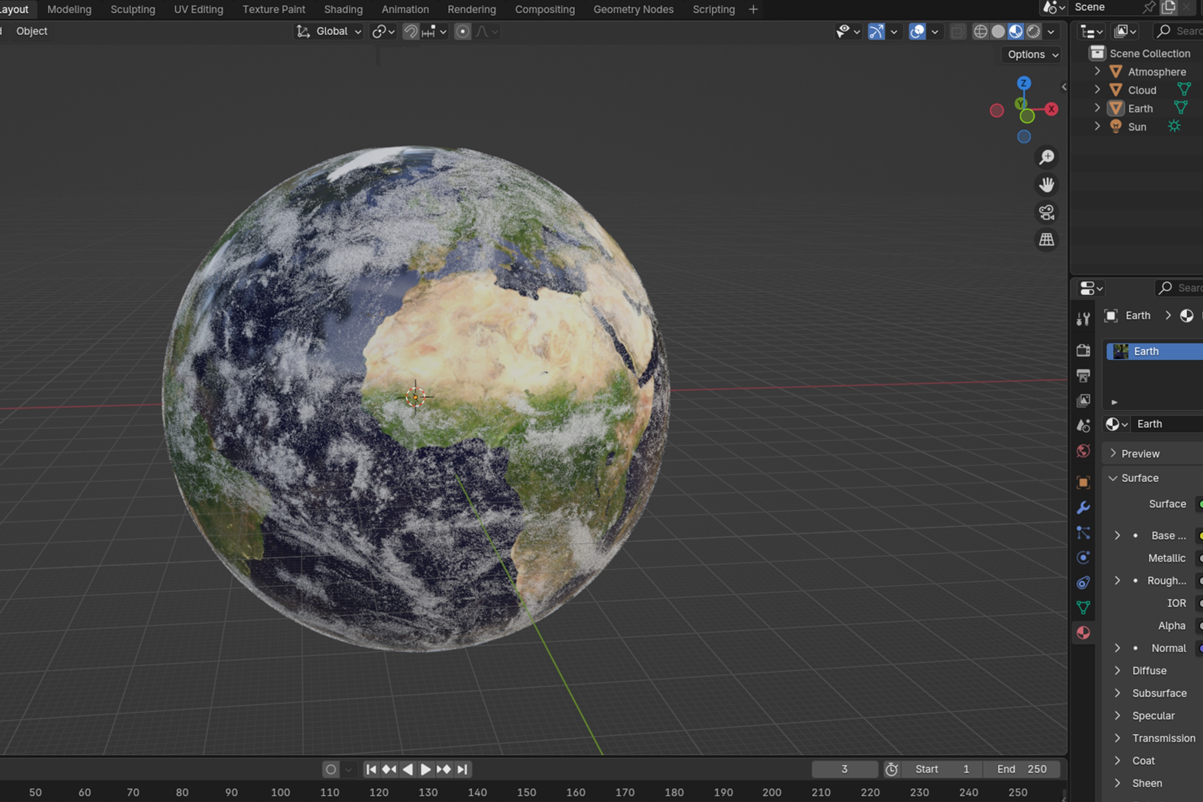Click the pan view hand icon
The image size is (1203, 802).
[1047, 184]
